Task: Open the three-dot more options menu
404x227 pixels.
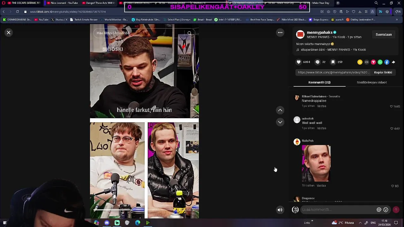Action: (x=280, y=32)
